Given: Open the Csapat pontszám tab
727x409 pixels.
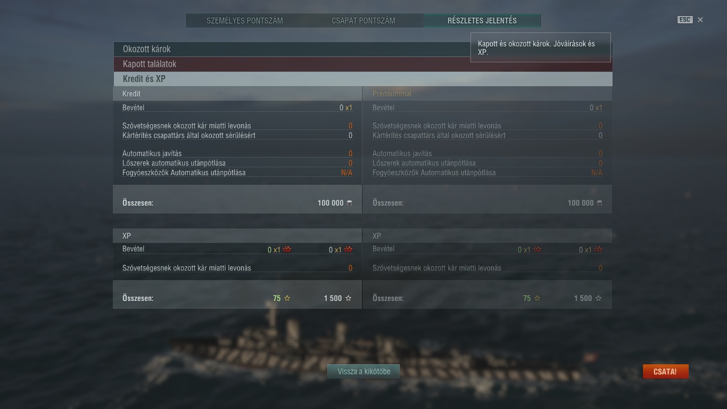Looking at the screenshot, I should 363,21.
